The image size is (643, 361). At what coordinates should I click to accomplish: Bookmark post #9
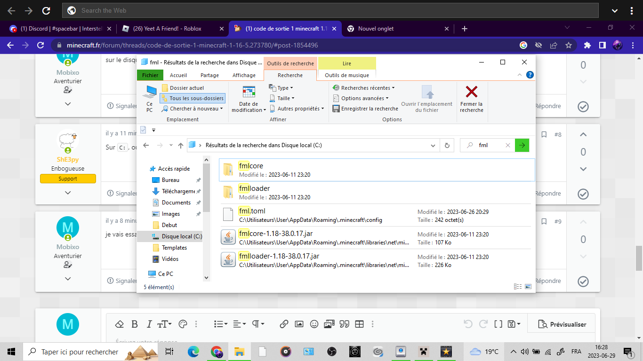click(544, 221)
